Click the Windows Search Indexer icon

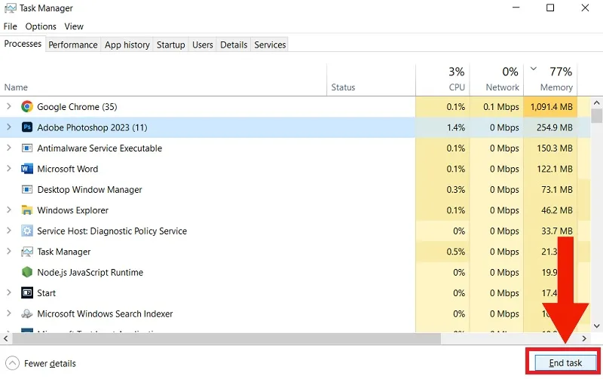pos(27,313)
